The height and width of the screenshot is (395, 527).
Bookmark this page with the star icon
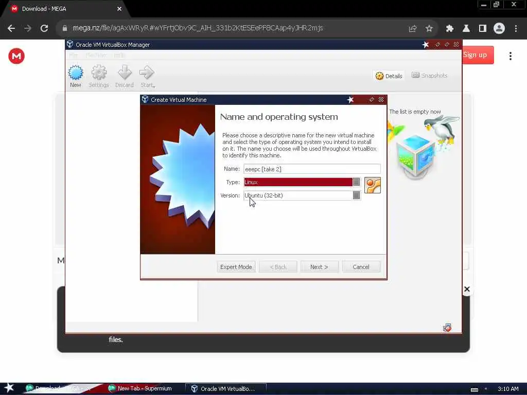click(429, 29)
